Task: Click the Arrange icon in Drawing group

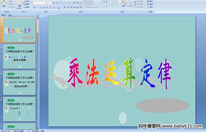Action: (124, 4)
